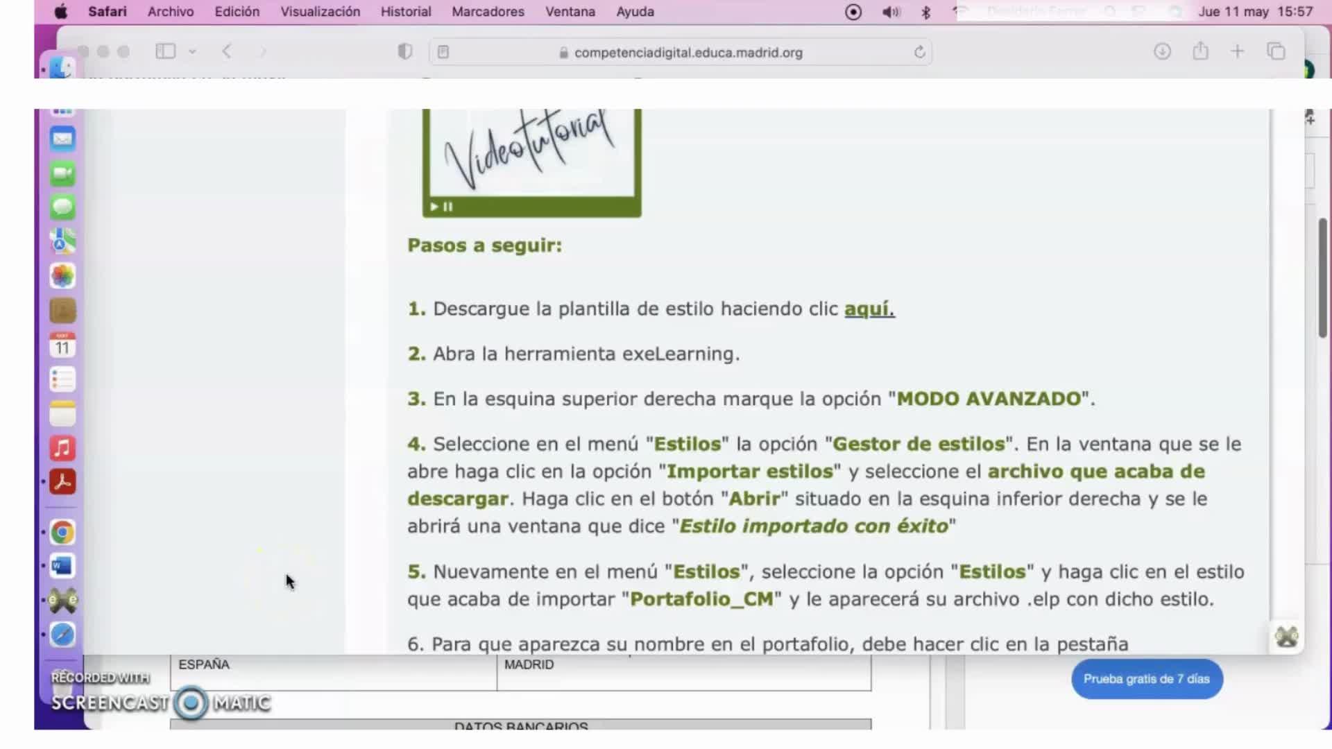The height and width of the screenshot is (749, 1332).
Task: Show the tab overview icon
Action: (x=1276, y=51)
